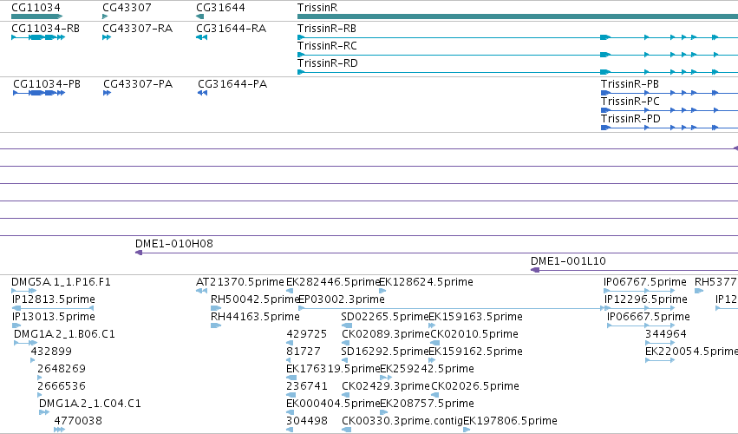
Task: Select protein TrissinR-PC label
Action: coord(630,102)
